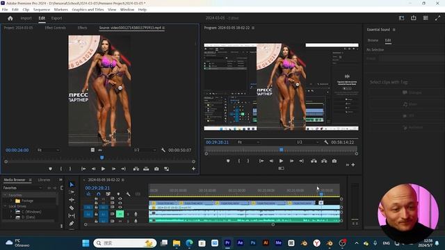Add marker in Program monitor
The width and height of the screenshot is (445, 250).
point(228,160)
